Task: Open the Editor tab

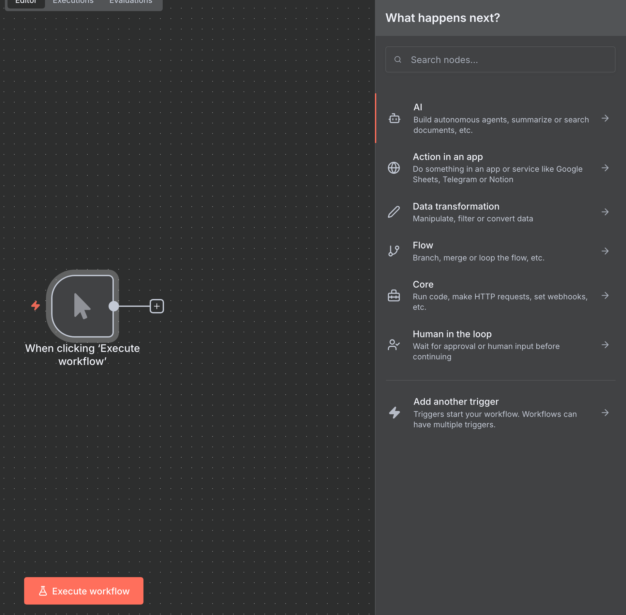Action: 26,2
